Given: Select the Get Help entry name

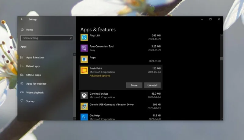Looking at the screenshot, I should coord(95,115).
